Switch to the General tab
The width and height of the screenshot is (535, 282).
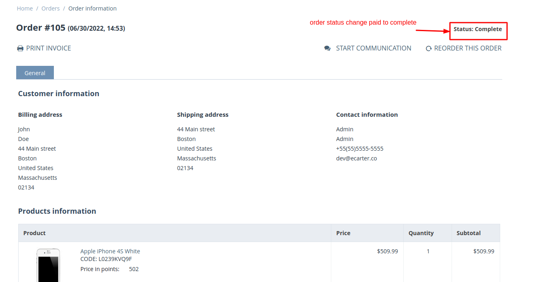[x=35, y=73]
